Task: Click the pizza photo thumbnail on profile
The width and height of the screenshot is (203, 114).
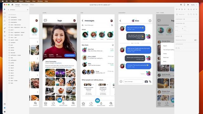Action: [50, 73]
